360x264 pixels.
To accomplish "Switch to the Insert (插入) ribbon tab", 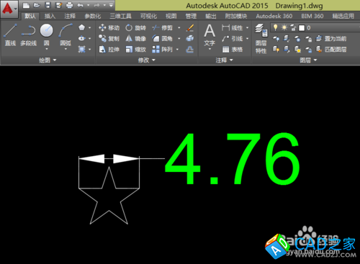I will click(x=50, y=16).
